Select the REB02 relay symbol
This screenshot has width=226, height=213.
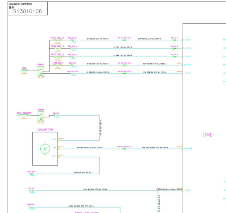pyautogui.click(x=41, y=116)
